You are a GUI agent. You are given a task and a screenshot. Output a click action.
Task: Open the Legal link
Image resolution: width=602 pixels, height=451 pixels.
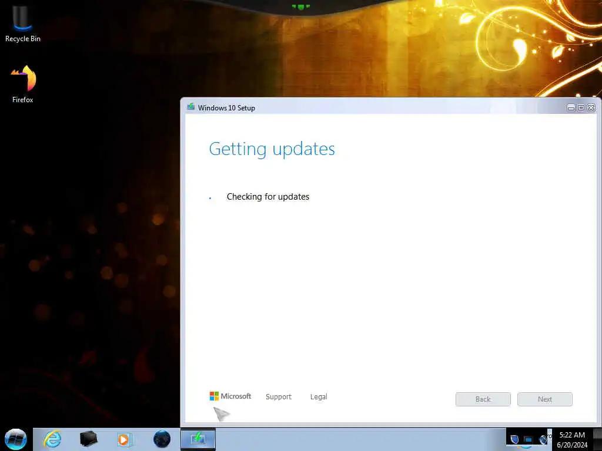[319, 396]
